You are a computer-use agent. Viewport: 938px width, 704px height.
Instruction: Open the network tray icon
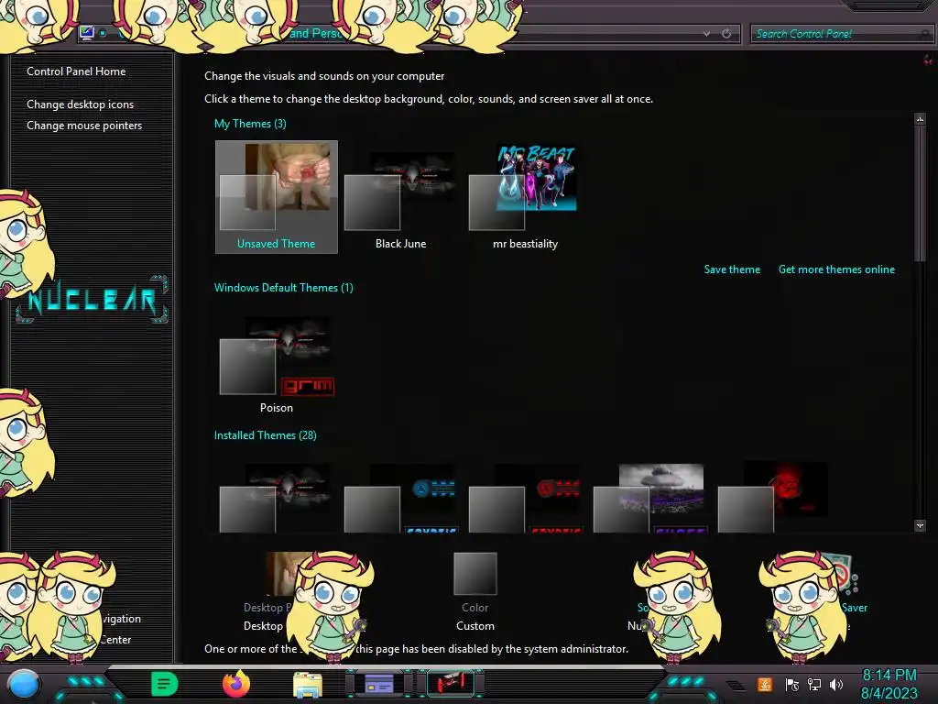(x=814, y=684)
